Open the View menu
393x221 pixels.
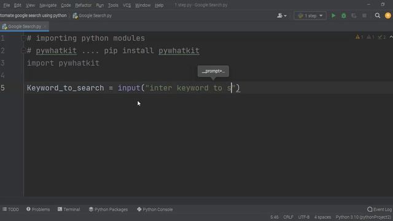point(30,5)
